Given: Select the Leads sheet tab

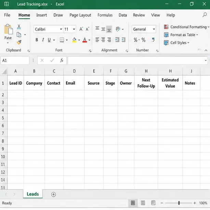Looking at the screenshot, I should coord(33,194).
